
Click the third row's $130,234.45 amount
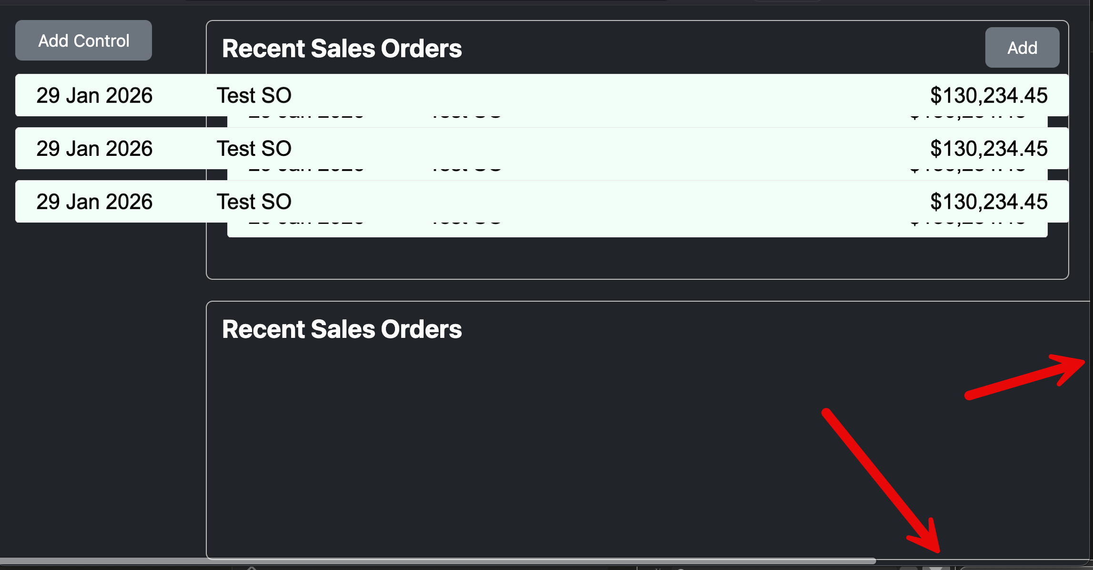pyautogui.click(x=989, y=202)
